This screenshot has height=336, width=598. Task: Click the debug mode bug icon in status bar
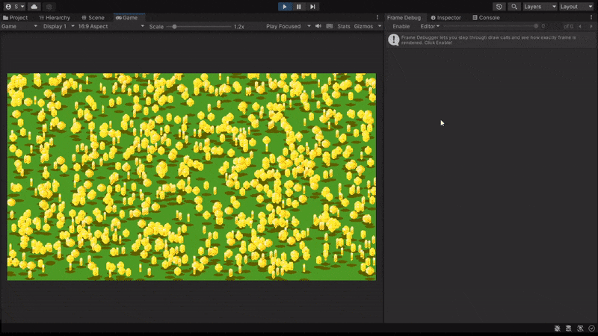click(x=558, y=329)
